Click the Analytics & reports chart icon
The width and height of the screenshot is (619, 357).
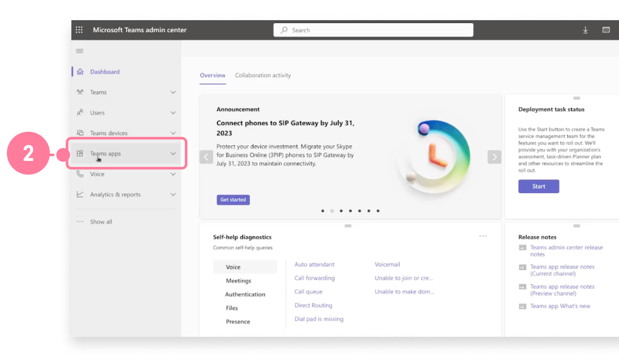click(x=80, y=194)
